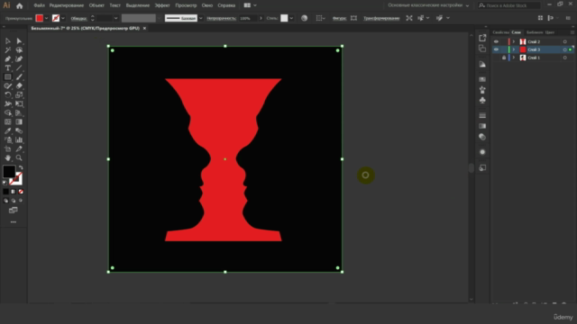This screenshot has height=324, width=577.
Task: Set color mode to Gradient in toolbar
Action: click(x=14, y=192)
